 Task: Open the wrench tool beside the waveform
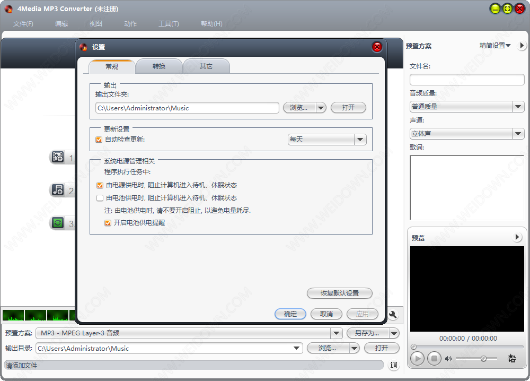click(x=392, y=315)
